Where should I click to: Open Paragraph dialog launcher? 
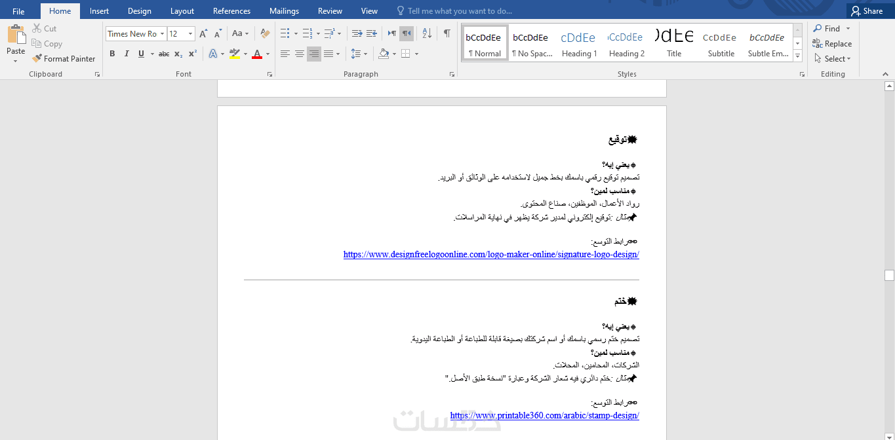pos(452,75)
